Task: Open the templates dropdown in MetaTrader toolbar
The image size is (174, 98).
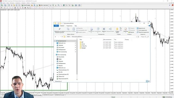Action: pos(80,5)
